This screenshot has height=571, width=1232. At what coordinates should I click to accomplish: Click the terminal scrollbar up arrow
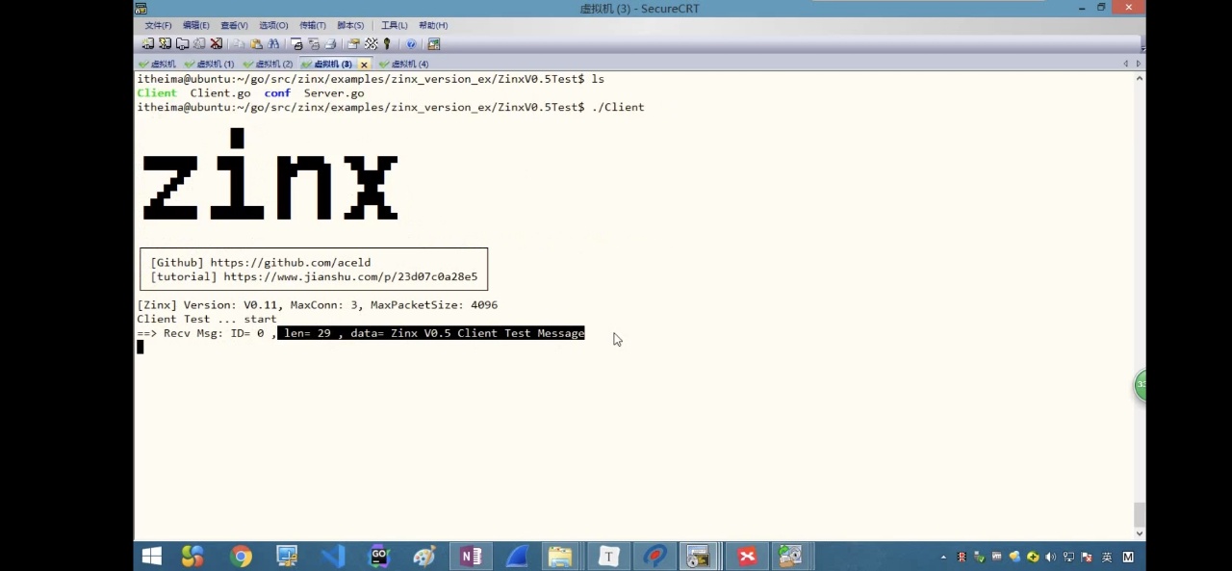click(1140, 79)
